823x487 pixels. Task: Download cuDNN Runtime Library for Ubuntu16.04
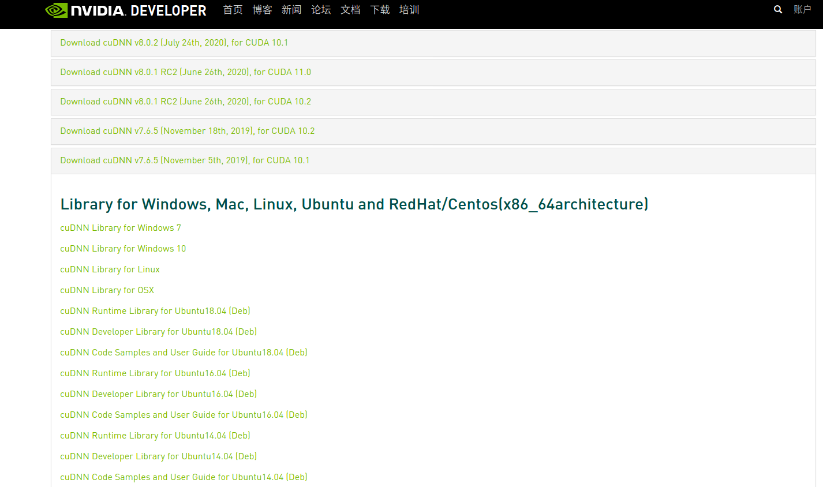pyautogui.click(x=155, y=373)
